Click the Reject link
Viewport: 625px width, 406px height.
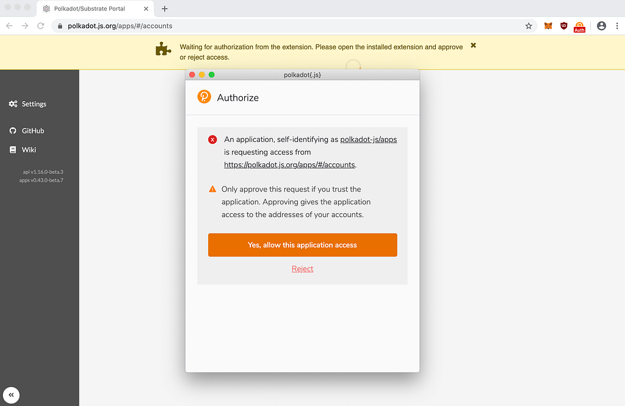(x=303, y=269)
